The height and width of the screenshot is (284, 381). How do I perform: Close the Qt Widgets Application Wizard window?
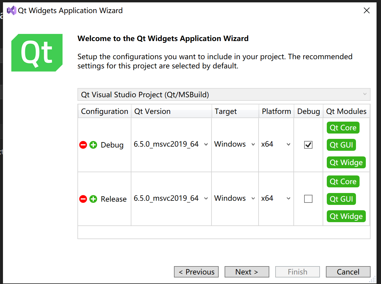coord(367,10)
